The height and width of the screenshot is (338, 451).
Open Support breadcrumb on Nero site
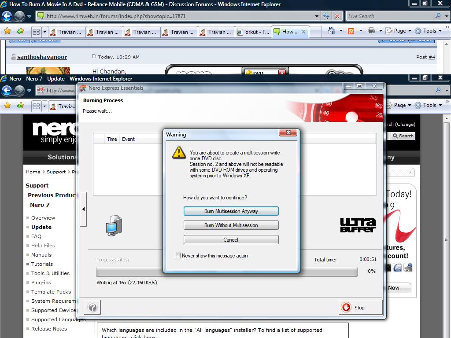pyautogui.click(x=56, y=172)
